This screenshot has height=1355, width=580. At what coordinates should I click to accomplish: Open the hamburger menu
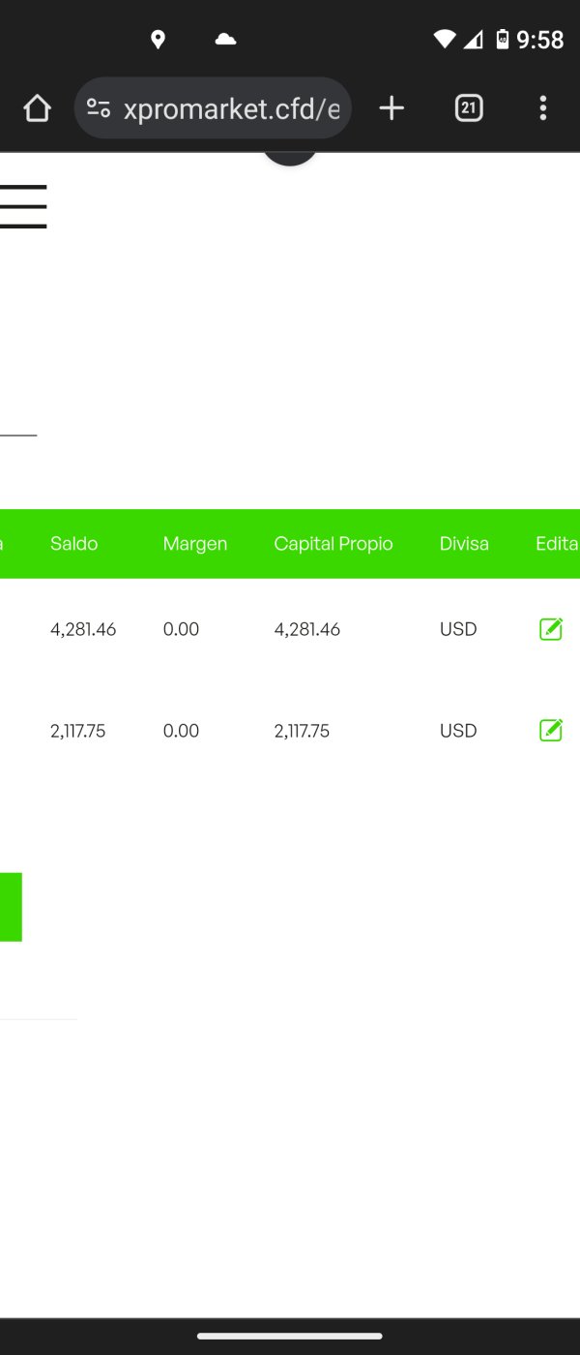click(23, 206)
